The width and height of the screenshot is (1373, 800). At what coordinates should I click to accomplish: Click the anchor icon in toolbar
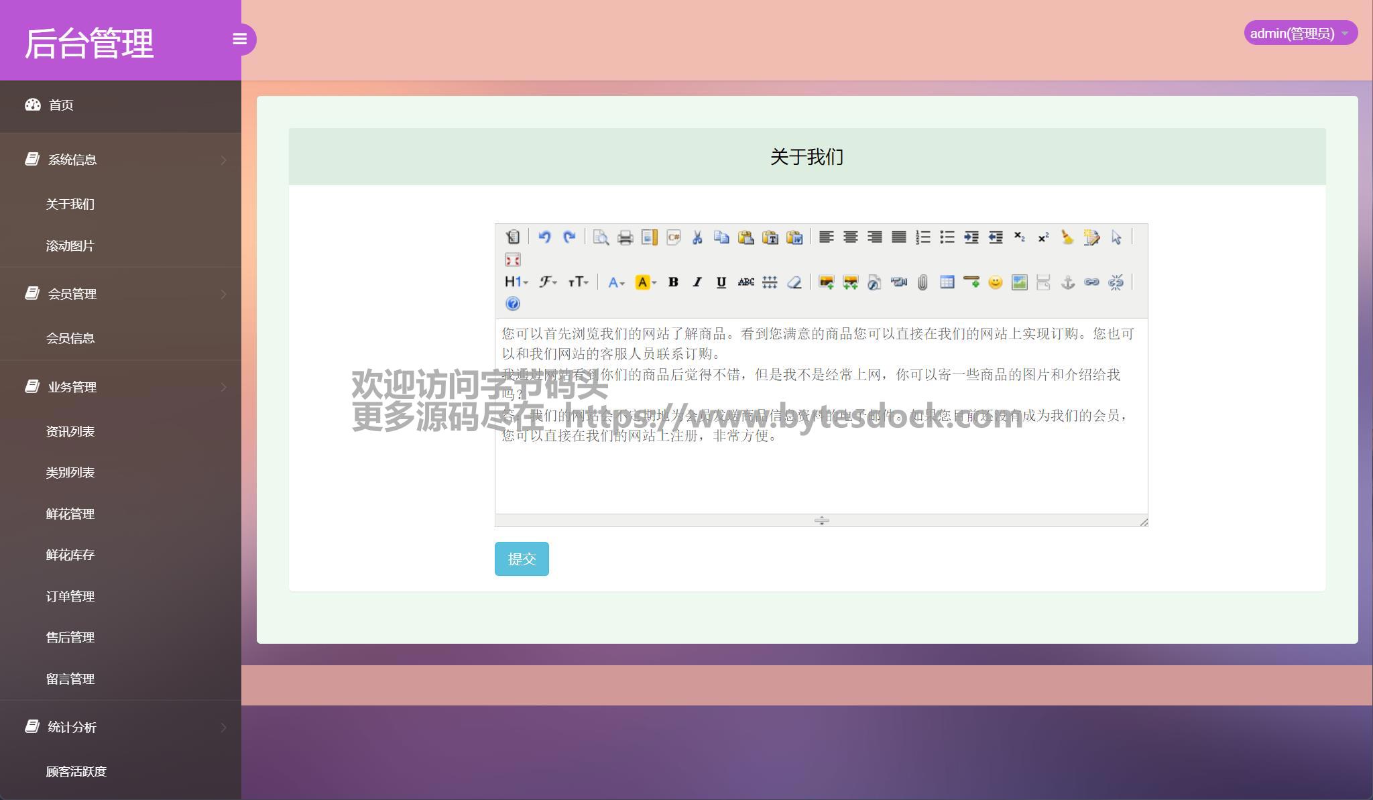pyautogui.click(x=1067, y=282)
